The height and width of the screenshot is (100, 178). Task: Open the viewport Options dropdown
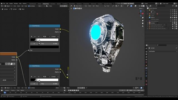[141, 8]
